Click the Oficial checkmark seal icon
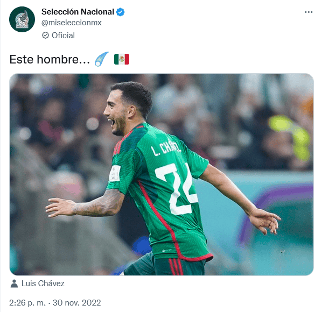 45,36
